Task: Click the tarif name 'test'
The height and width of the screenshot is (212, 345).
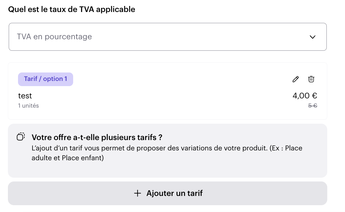Action: [x=25, y=96]
